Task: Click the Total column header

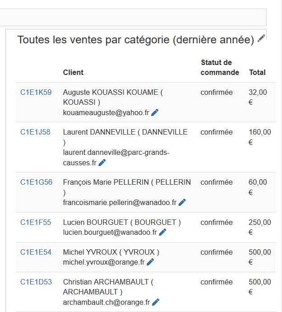Action: 257,72
